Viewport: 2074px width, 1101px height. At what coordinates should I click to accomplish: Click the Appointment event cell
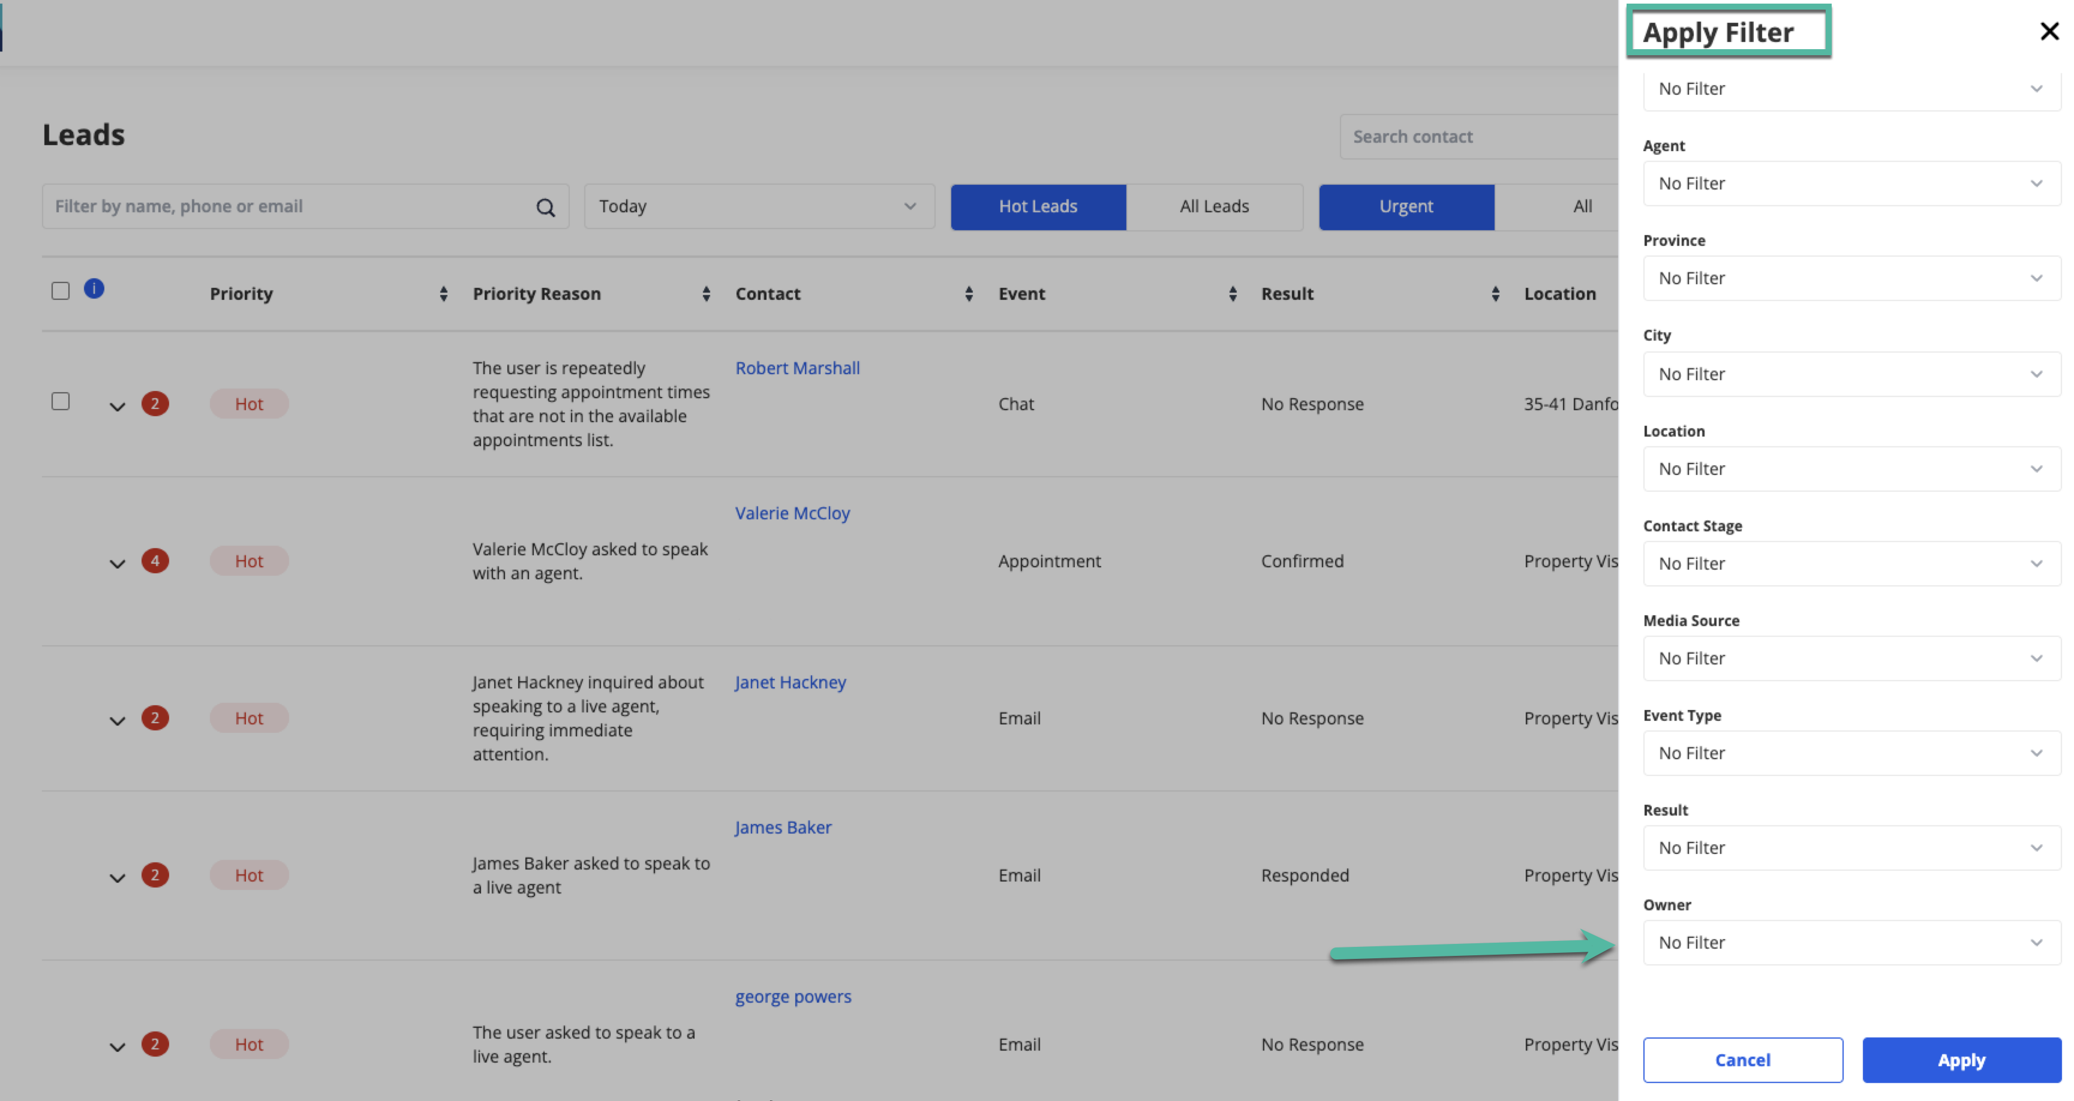pyautogui.click(x=1049, y=561)
